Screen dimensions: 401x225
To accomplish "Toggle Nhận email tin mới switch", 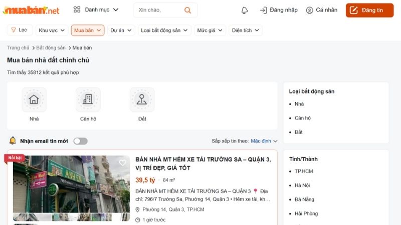I will (80, 141).
